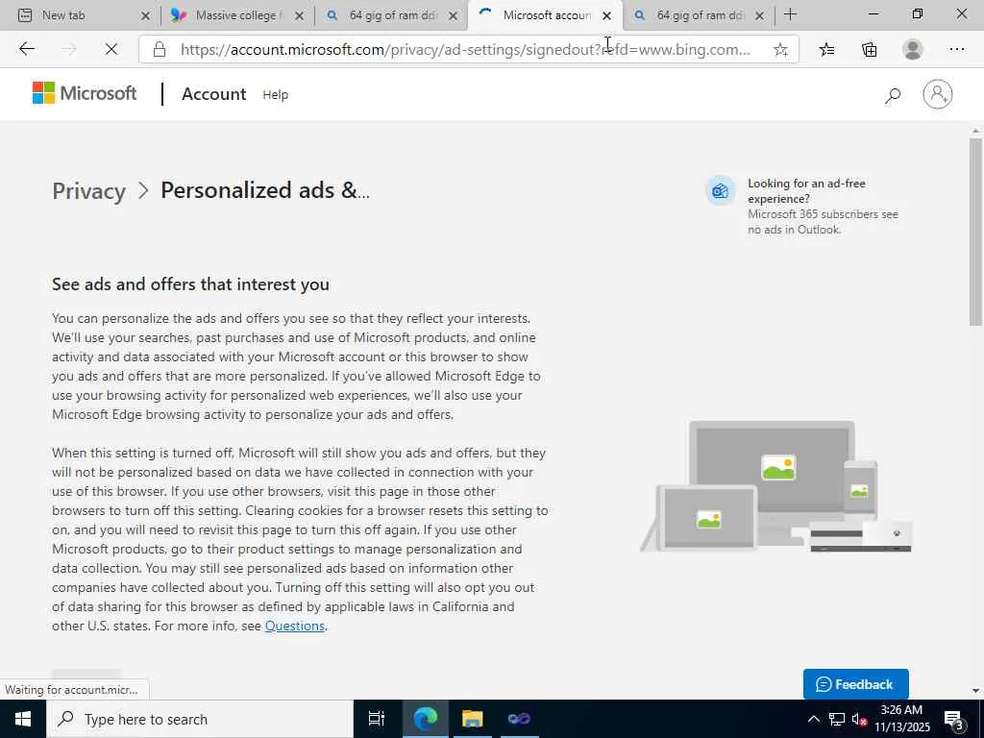This screenshot has height=738, width=984.
Task: Switch to the Massive college tab
Action: coord(236,15)
